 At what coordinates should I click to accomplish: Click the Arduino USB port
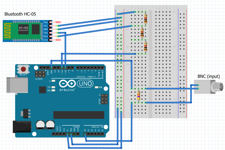tap(17, 85)
